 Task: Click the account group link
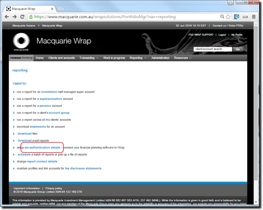click(59, 113)
